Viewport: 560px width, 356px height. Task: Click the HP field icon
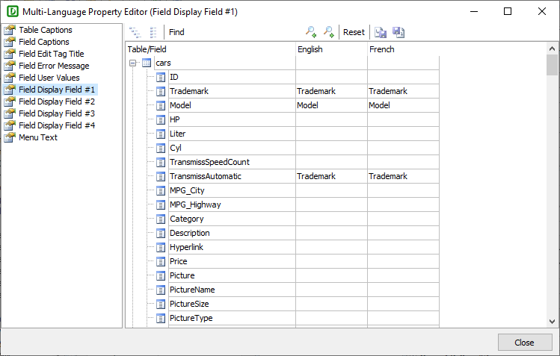coord(161,119)
